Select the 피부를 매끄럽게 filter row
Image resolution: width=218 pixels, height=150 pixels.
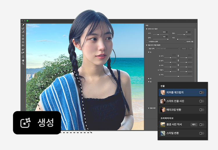coord(183,92)
